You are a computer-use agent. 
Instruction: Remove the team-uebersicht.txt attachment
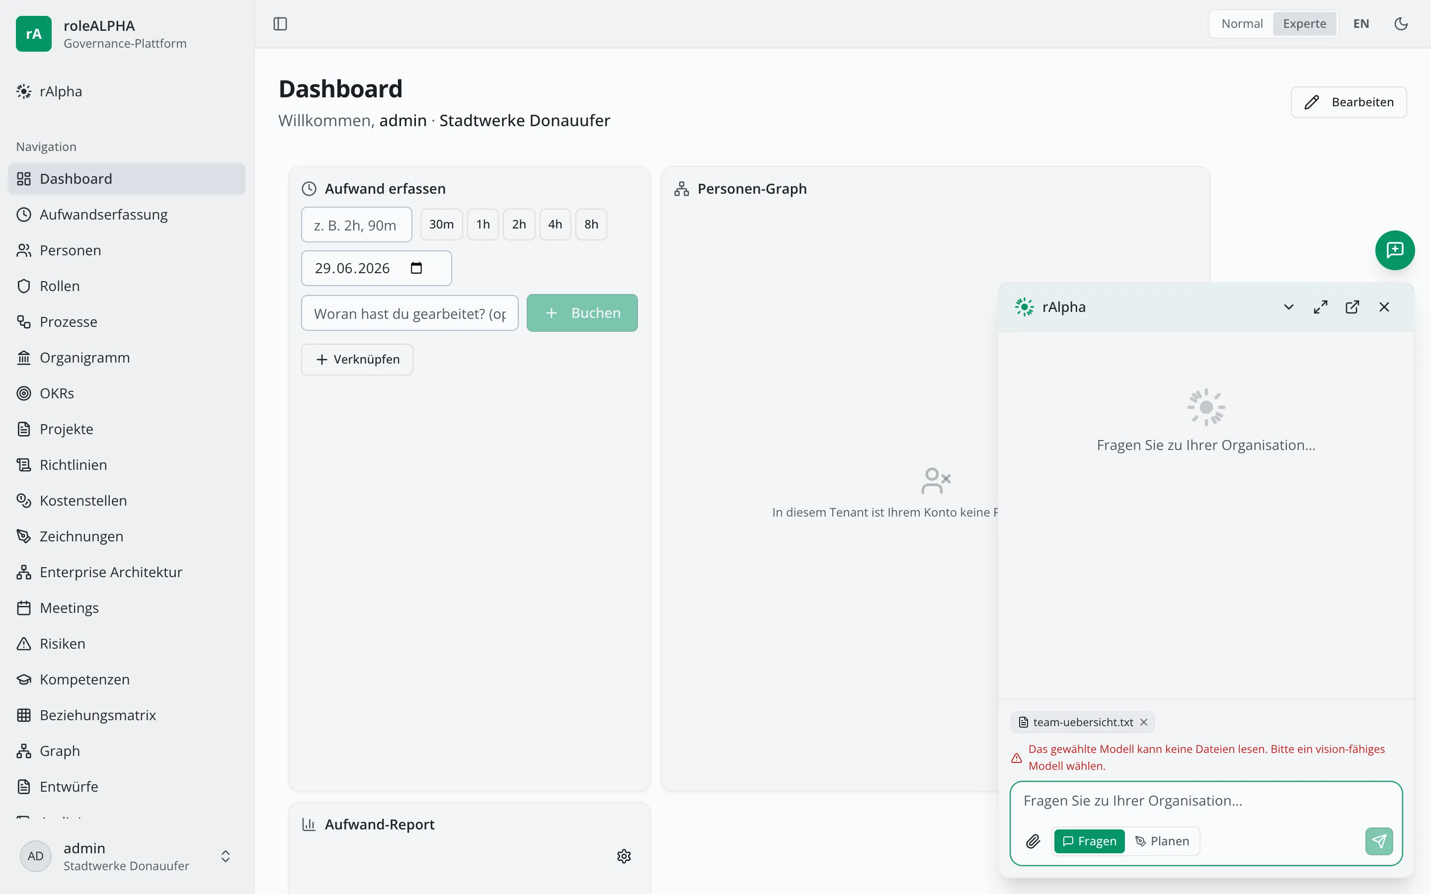pos(1144,722)
